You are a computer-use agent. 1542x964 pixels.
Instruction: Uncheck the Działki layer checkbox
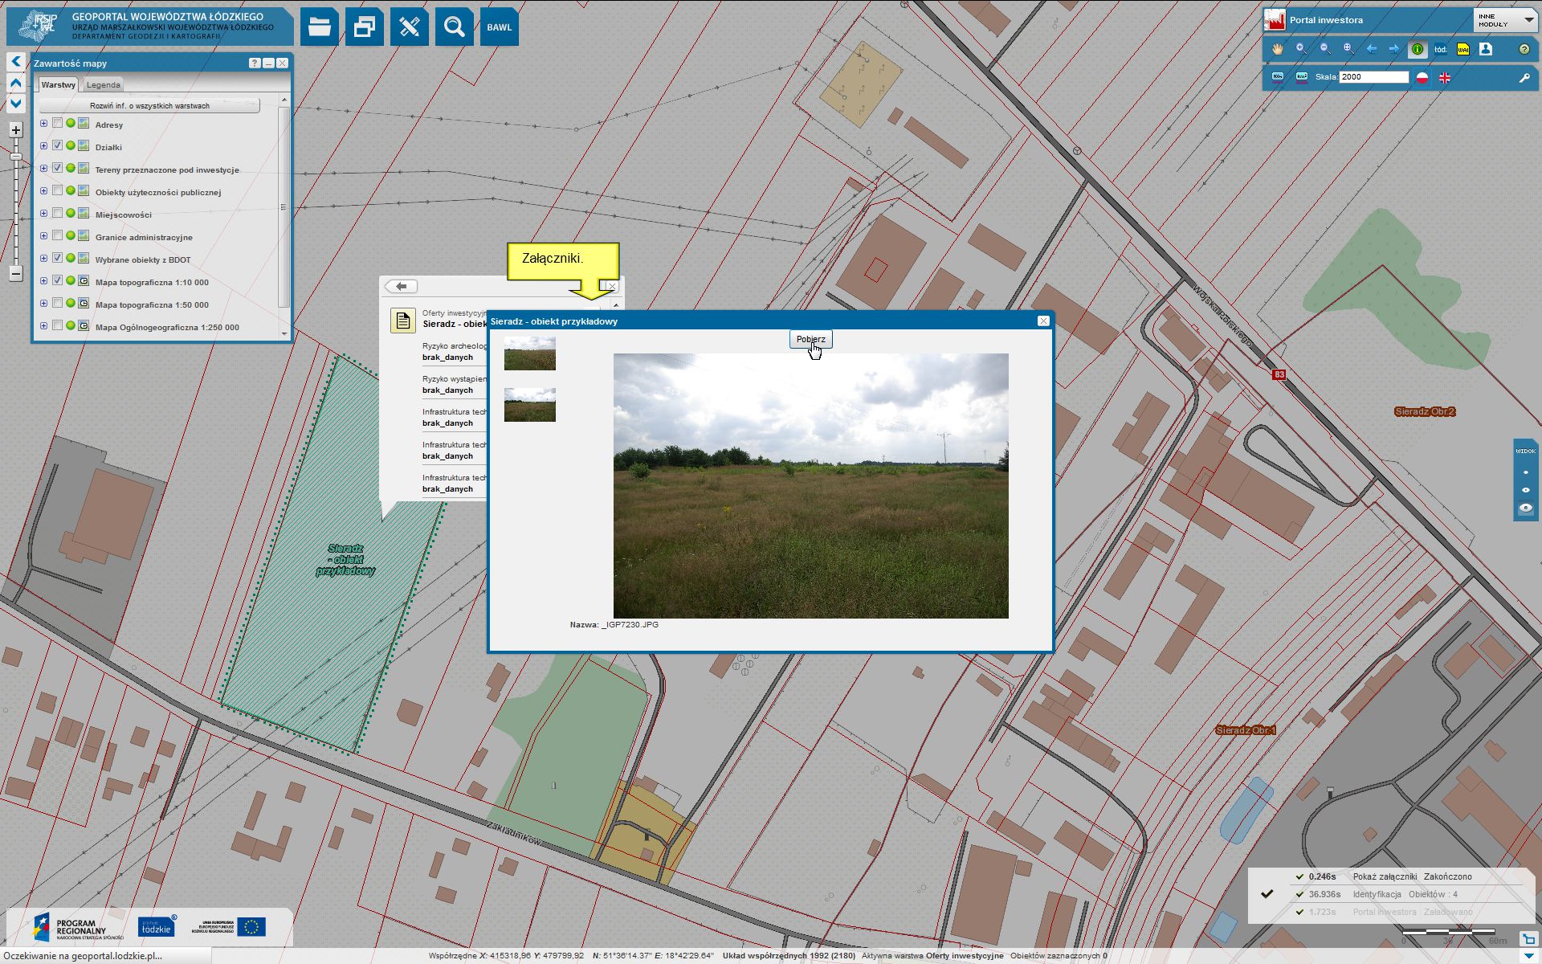coord(57,146)
